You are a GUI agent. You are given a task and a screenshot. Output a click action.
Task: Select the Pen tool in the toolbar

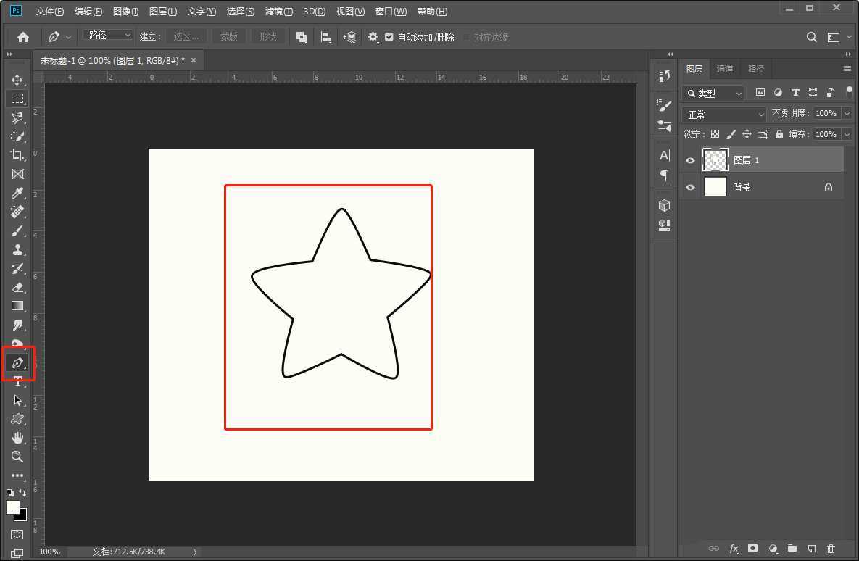click(17, 362)
